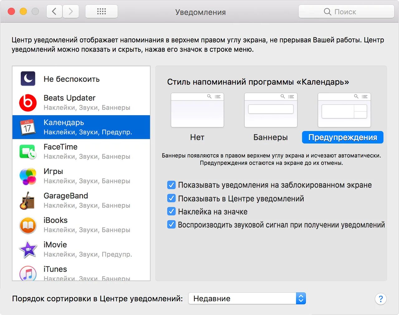Select 'Beats Updater' row in app list
Image resolution: width=399 pixels, height=315 pixels.
click(81, 103)
